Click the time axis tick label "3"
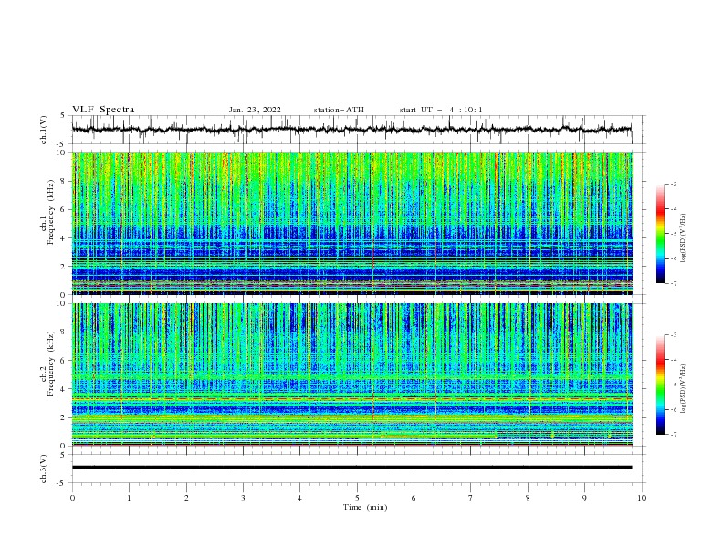Image resolution: width=723 pixels, height=559 pixels. [x=243, y=498]
